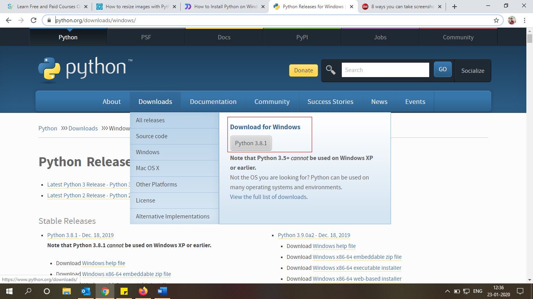Open Outlook from the taskbar
Viewport: 533px width, 299px height.
[x=85, y=291]
